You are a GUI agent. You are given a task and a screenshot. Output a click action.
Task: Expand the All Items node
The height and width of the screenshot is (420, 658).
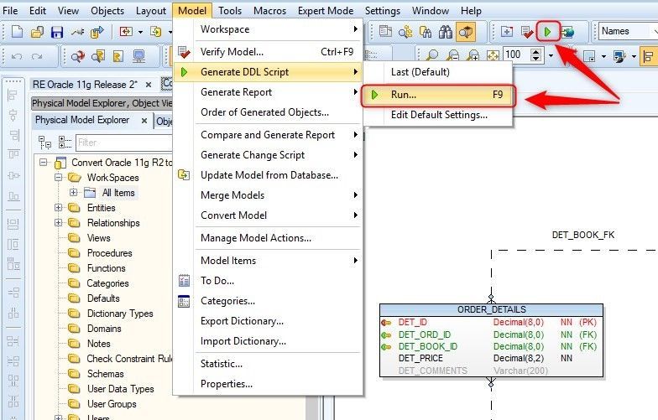pos(74,193)
